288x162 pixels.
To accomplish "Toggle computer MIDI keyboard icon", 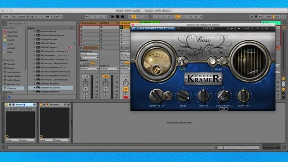I will click(256, 17).
